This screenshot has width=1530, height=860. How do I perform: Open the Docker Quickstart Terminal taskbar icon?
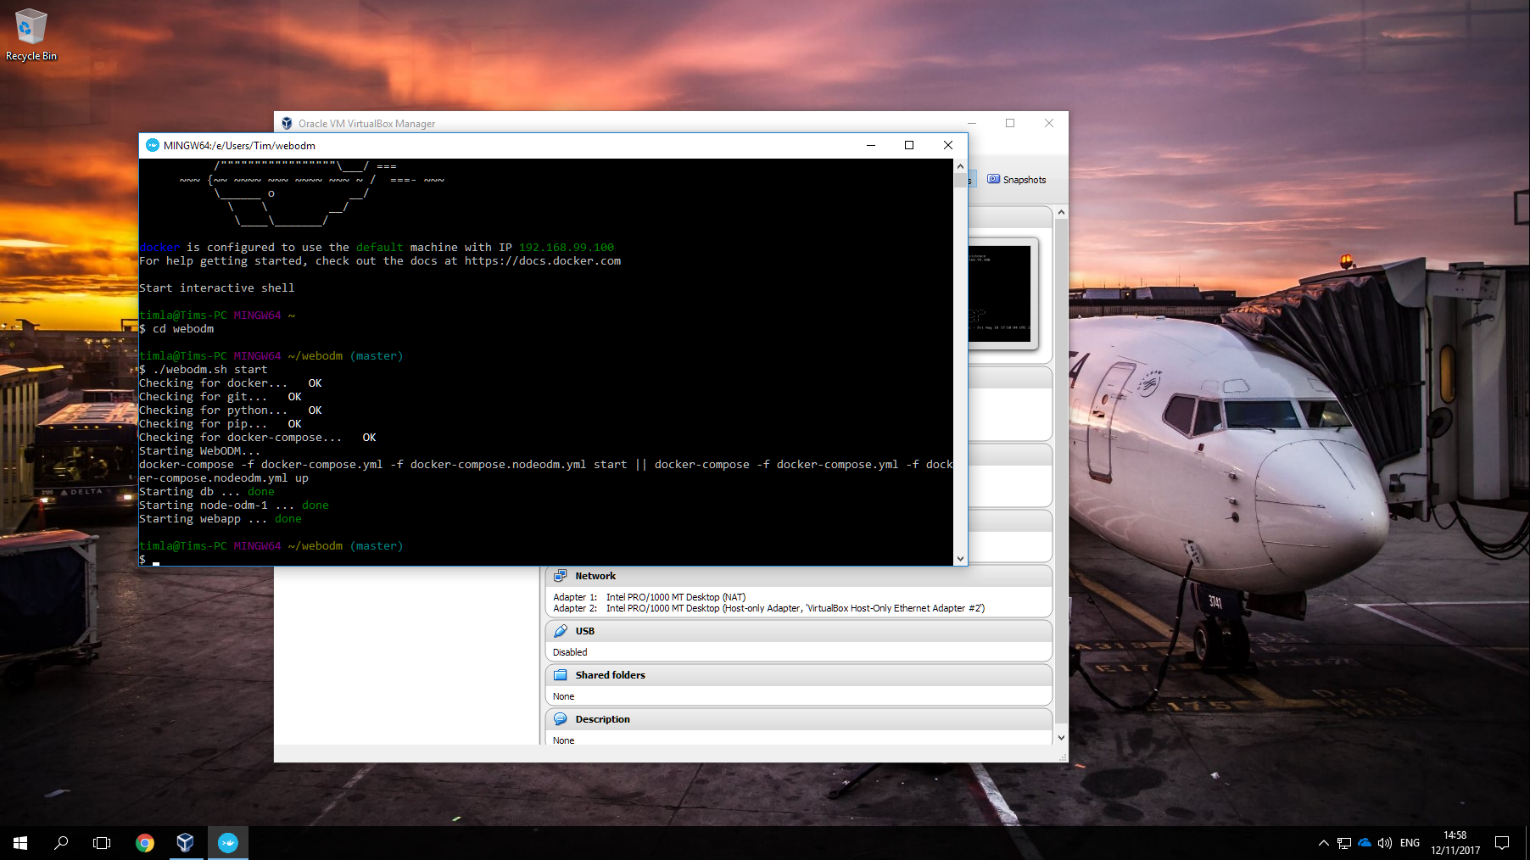[227, 842]
